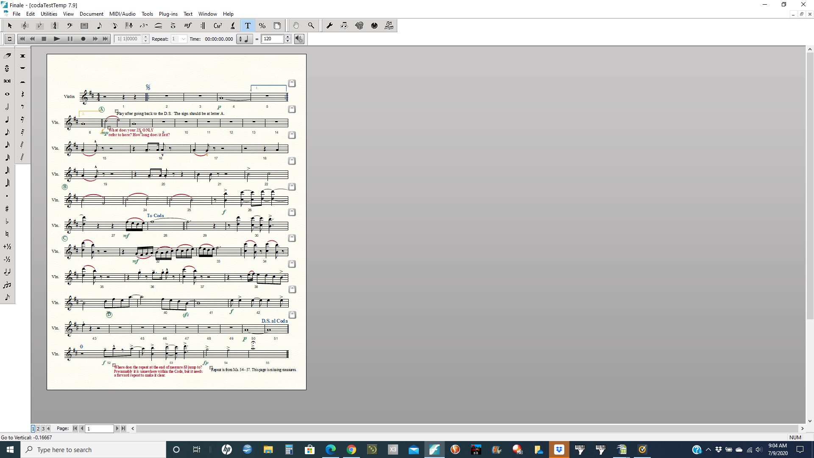The image size is (814, 458).
Task: Open the Plug-ins menu
Action: click(x=168, y=14)
